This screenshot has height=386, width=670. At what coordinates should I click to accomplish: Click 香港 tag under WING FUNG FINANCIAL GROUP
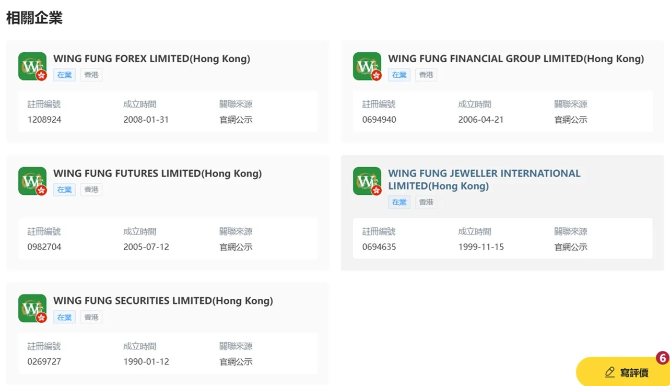(x=426, y=75)
